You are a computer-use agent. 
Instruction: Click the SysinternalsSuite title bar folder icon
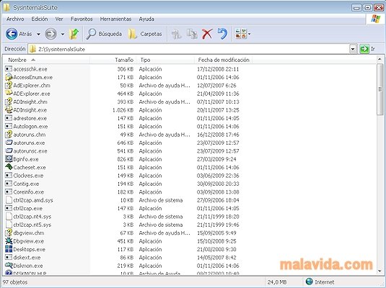[x=6, y=8]
